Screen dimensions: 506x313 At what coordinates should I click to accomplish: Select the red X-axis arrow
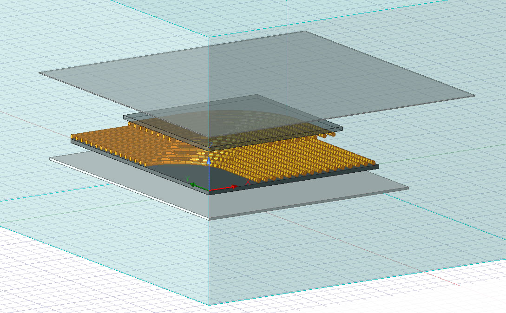coord(235,186)
